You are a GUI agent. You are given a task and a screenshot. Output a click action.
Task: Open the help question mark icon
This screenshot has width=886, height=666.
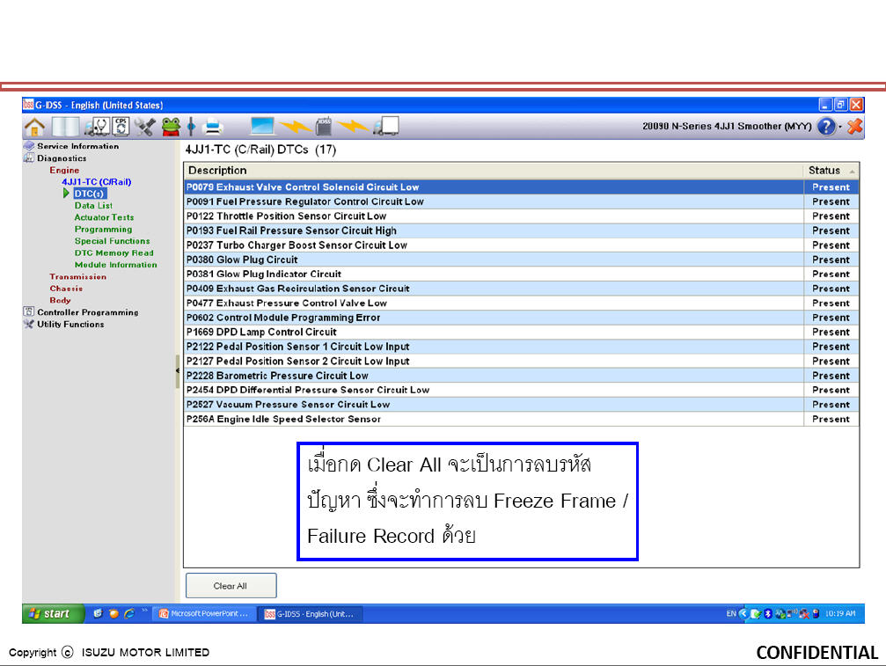click(x=826, y=127)
